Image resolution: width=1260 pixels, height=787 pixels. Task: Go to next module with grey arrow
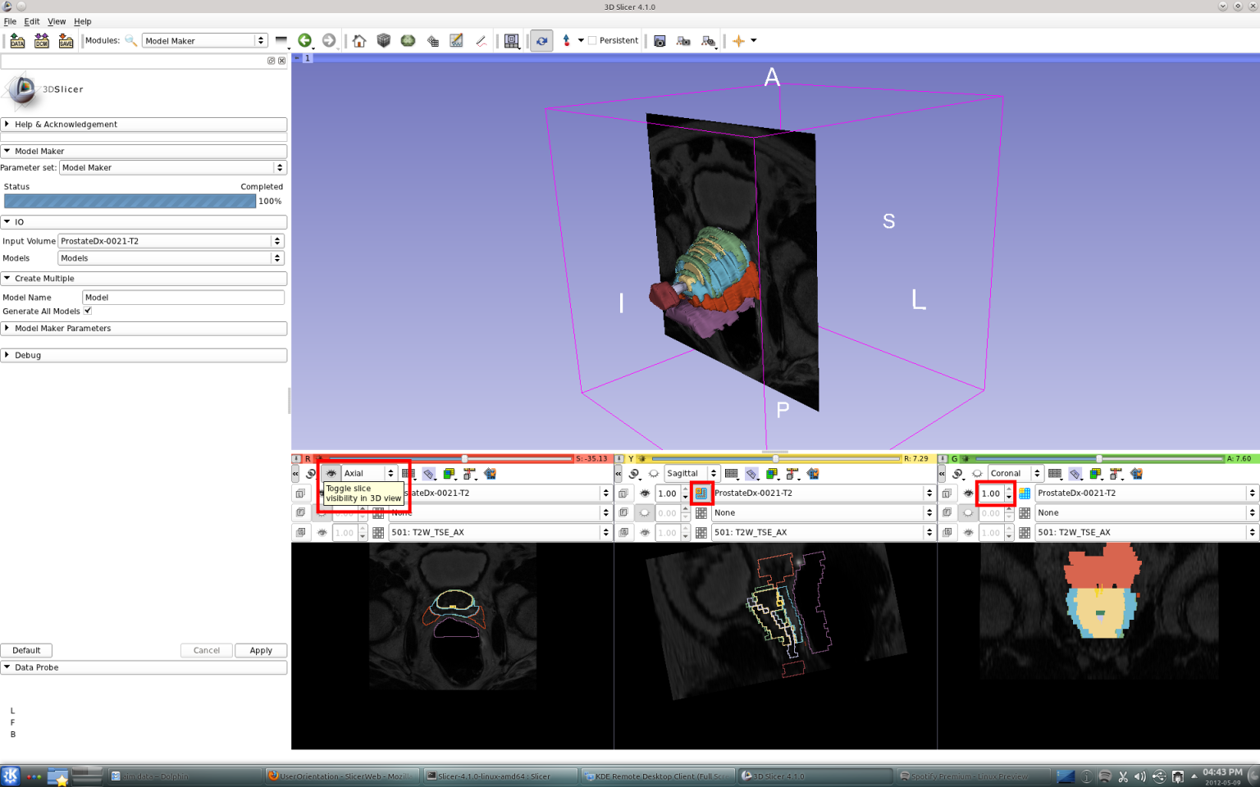pos(329,40)
